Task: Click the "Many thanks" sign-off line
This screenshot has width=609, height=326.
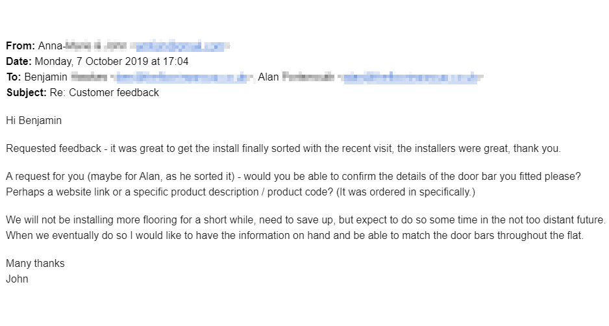Action: (x=35, y=264)
